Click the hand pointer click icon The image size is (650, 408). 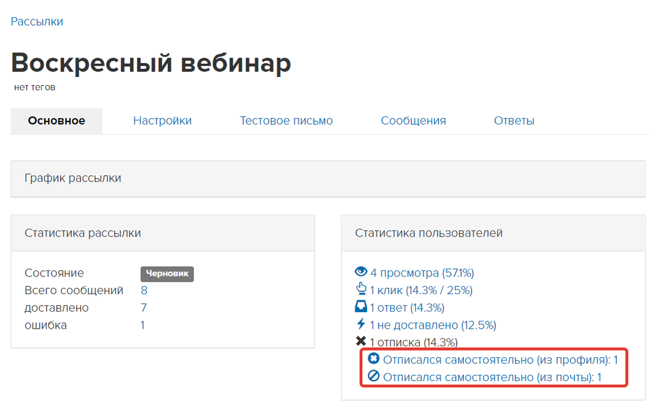(x=361, y=288)
